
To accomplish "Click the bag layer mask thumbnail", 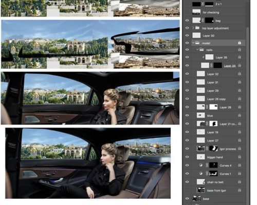I will coord(209,20).
